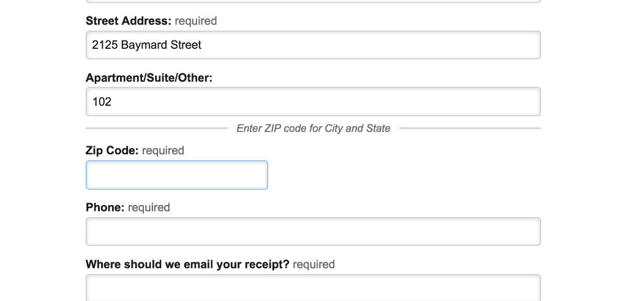Click 'required' marker next to Phone

149,207
